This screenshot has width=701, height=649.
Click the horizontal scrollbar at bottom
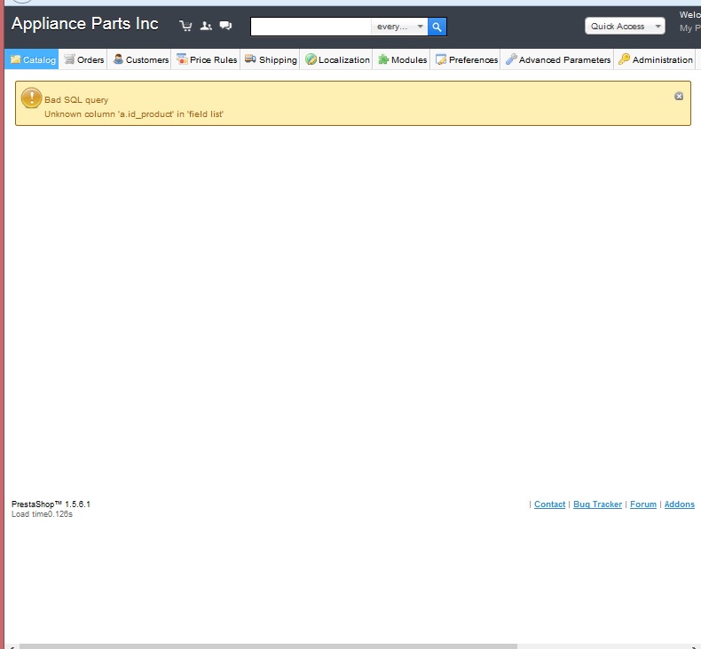(x=268, y=646)
